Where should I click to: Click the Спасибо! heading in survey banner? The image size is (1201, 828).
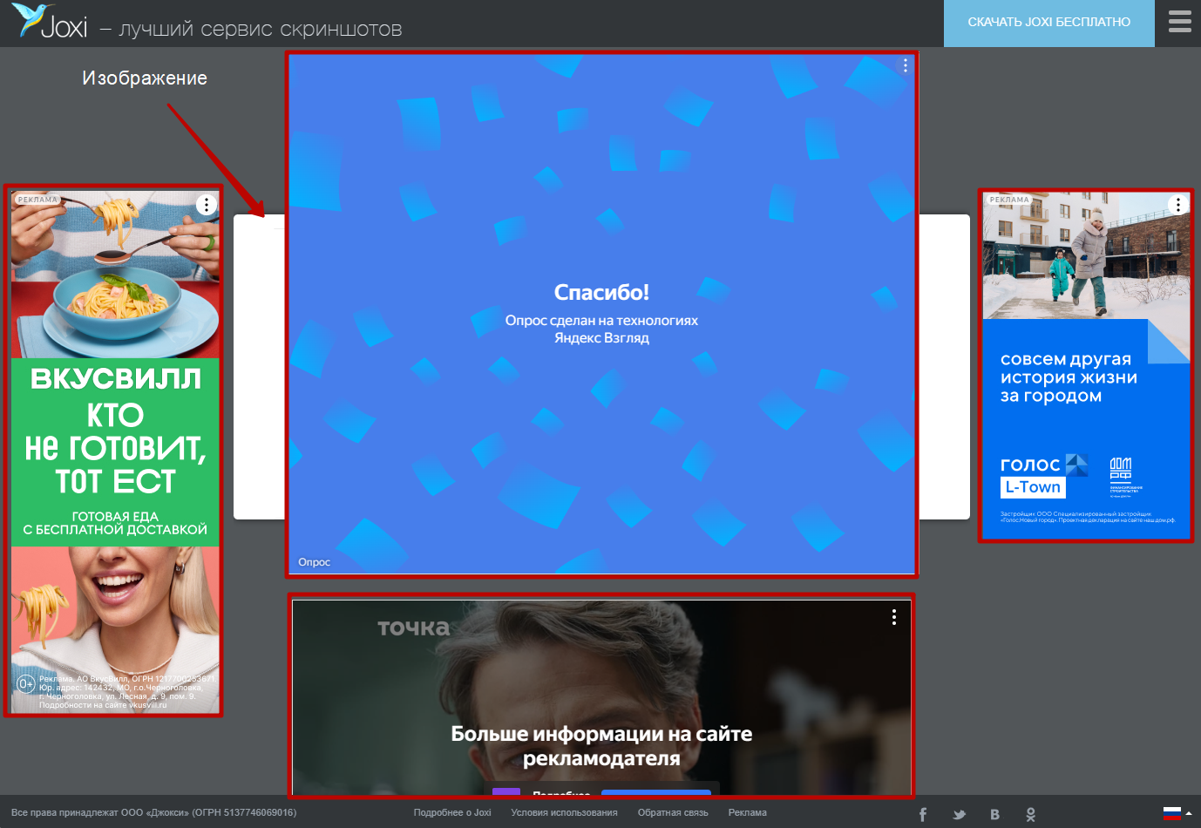pyautogui.click(x=601, y=292)
